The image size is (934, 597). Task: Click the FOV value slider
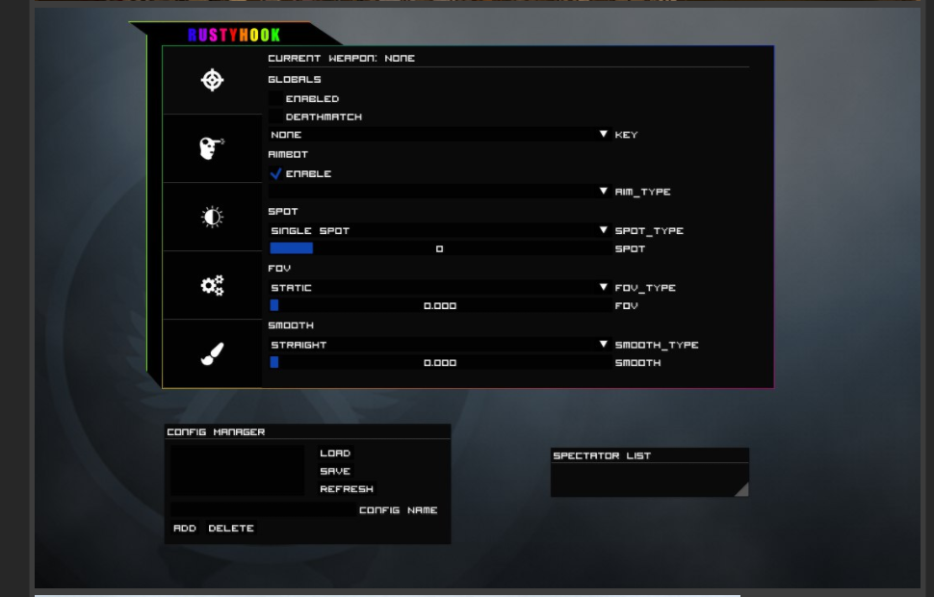440,305
